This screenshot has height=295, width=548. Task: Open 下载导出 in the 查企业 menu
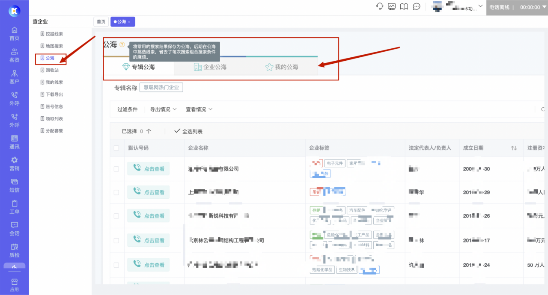click(51, 94)
